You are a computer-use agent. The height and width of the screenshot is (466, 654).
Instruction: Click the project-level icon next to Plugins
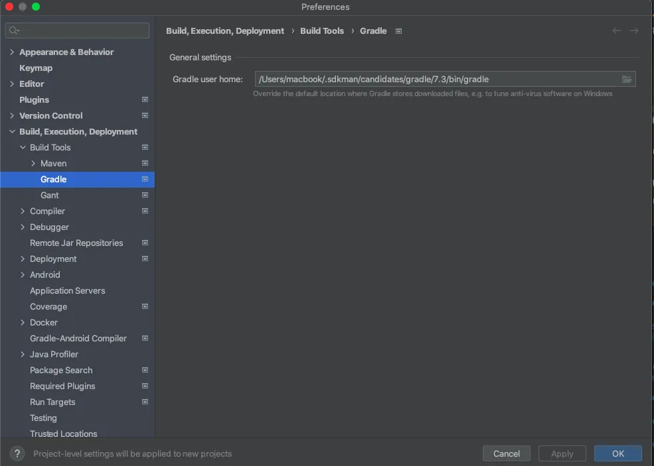click(x=145, y=99)
